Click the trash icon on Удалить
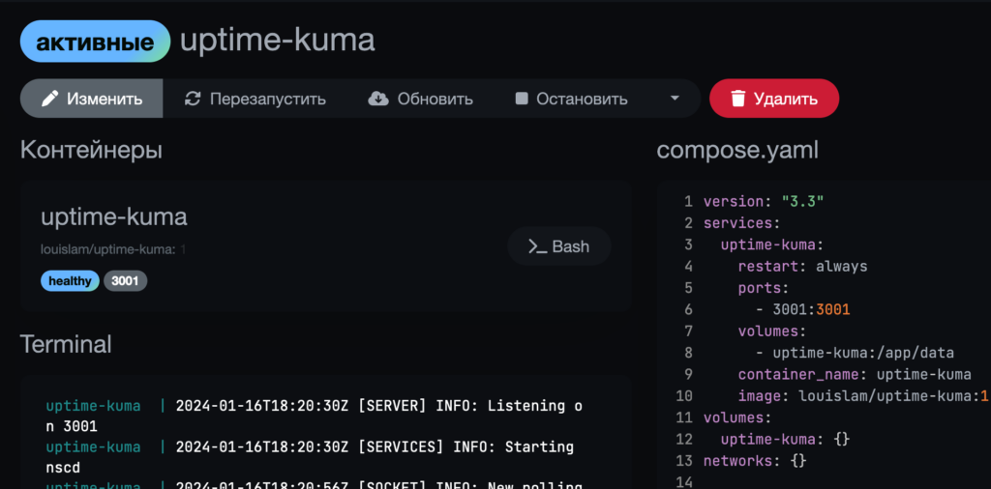 (x=737, y=100)
